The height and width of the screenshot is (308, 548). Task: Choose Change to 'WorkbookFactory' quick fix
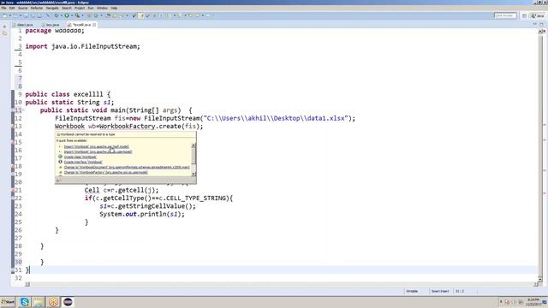pos(106,173)
